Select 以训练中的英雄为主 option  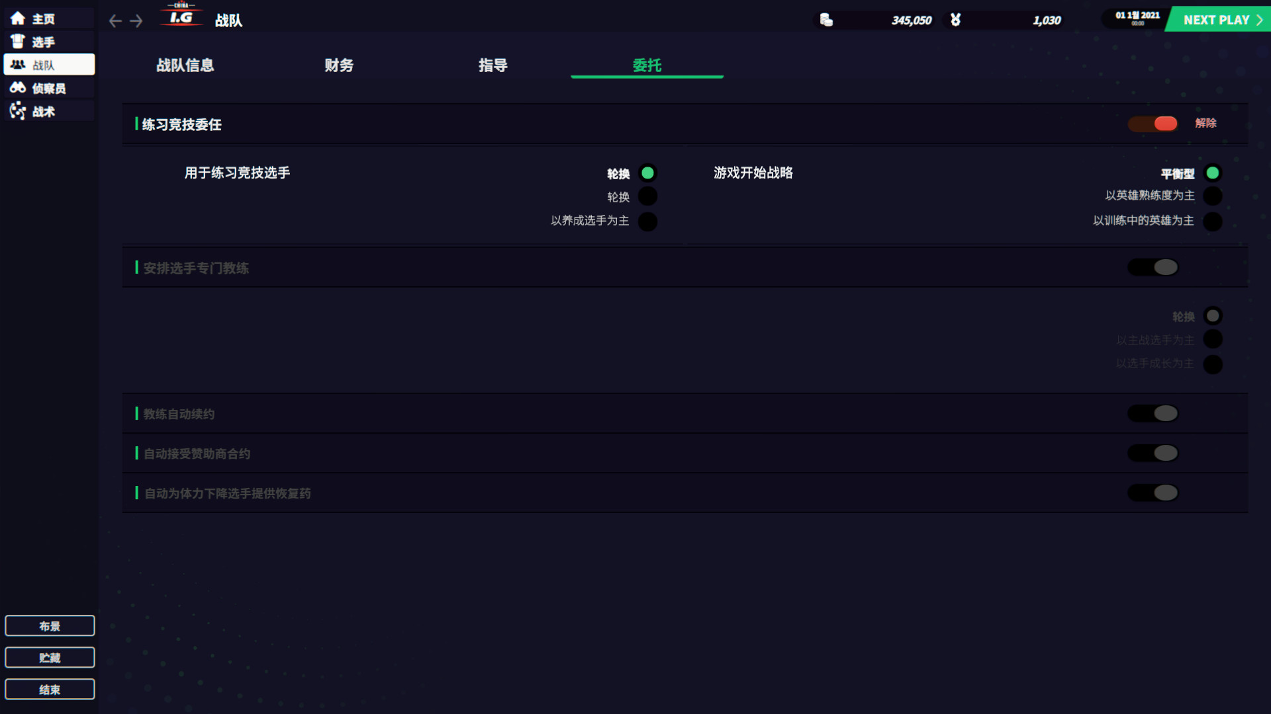[x=1213, y=221]
